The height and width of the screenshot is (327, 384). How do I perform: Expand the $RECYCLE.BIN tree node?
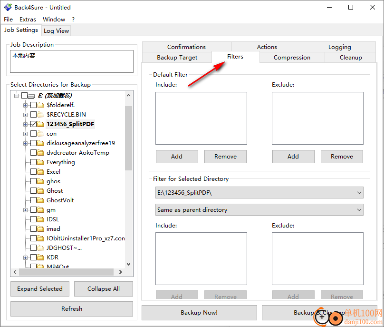[x=26, y=115]
